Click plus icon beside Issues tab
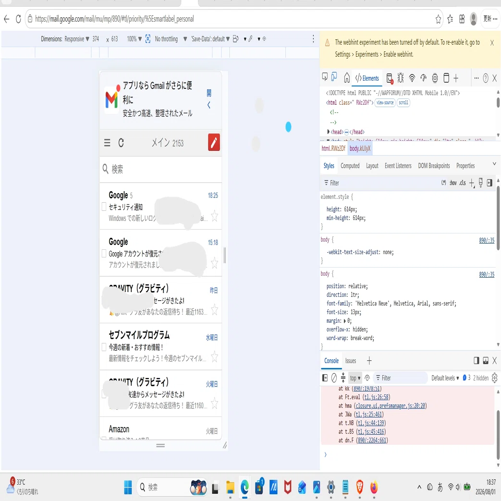Viewport: 501px width, 501px height. point(369,361)
